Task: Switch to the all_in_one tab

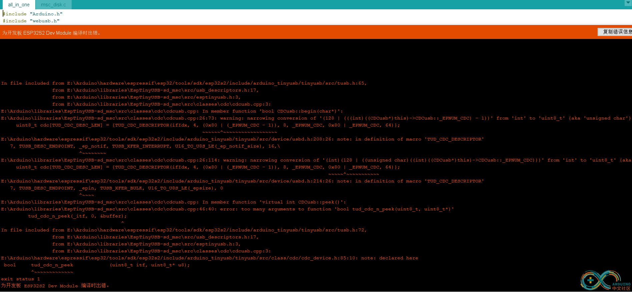Action: pyautogui.click(x=19, y=5)
